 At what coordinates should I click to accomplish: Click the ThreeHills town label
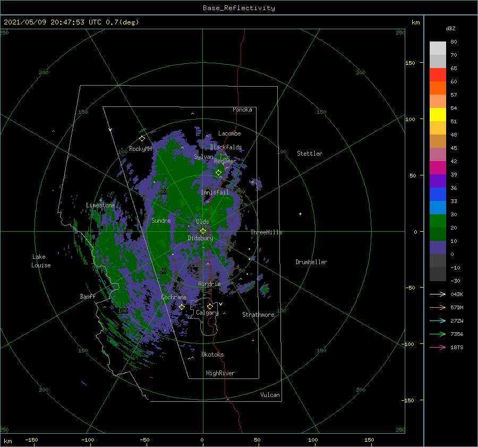266,232
